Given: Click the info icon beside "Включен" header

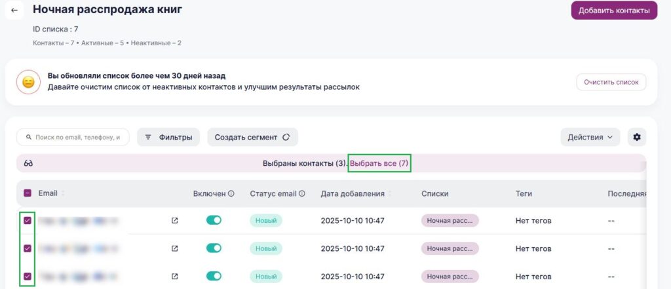Looking at the screenshot, I should [231, 194].
